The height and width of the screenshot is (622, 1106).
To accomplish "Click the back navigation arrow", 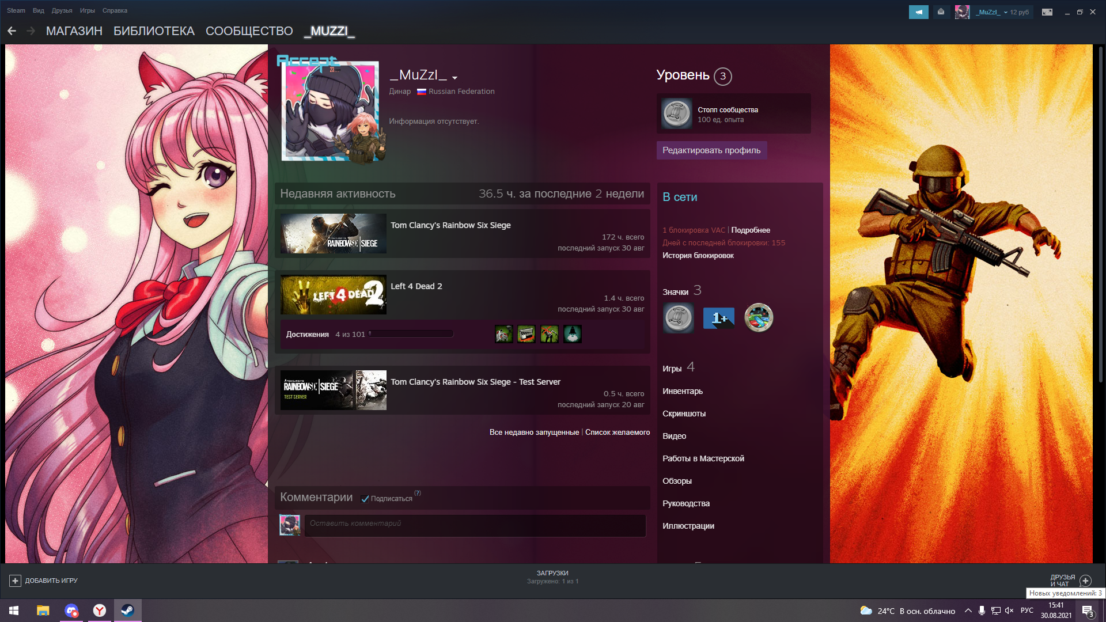I will point(12,31).
